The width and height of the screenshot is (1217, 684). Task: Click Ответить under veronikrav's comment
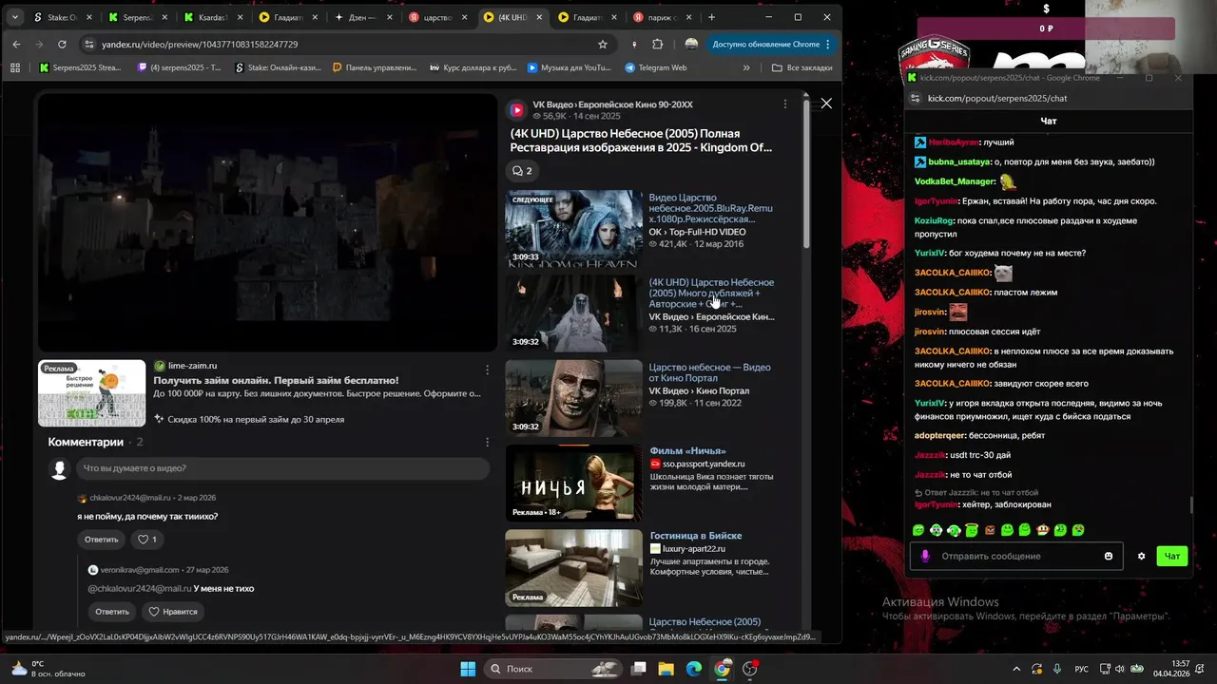pyautogui.click(x=111, y=612)
